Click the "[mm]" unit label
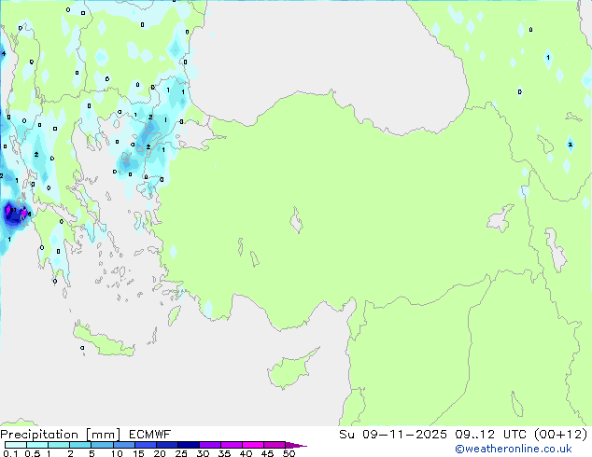 [x=104, y=435]
